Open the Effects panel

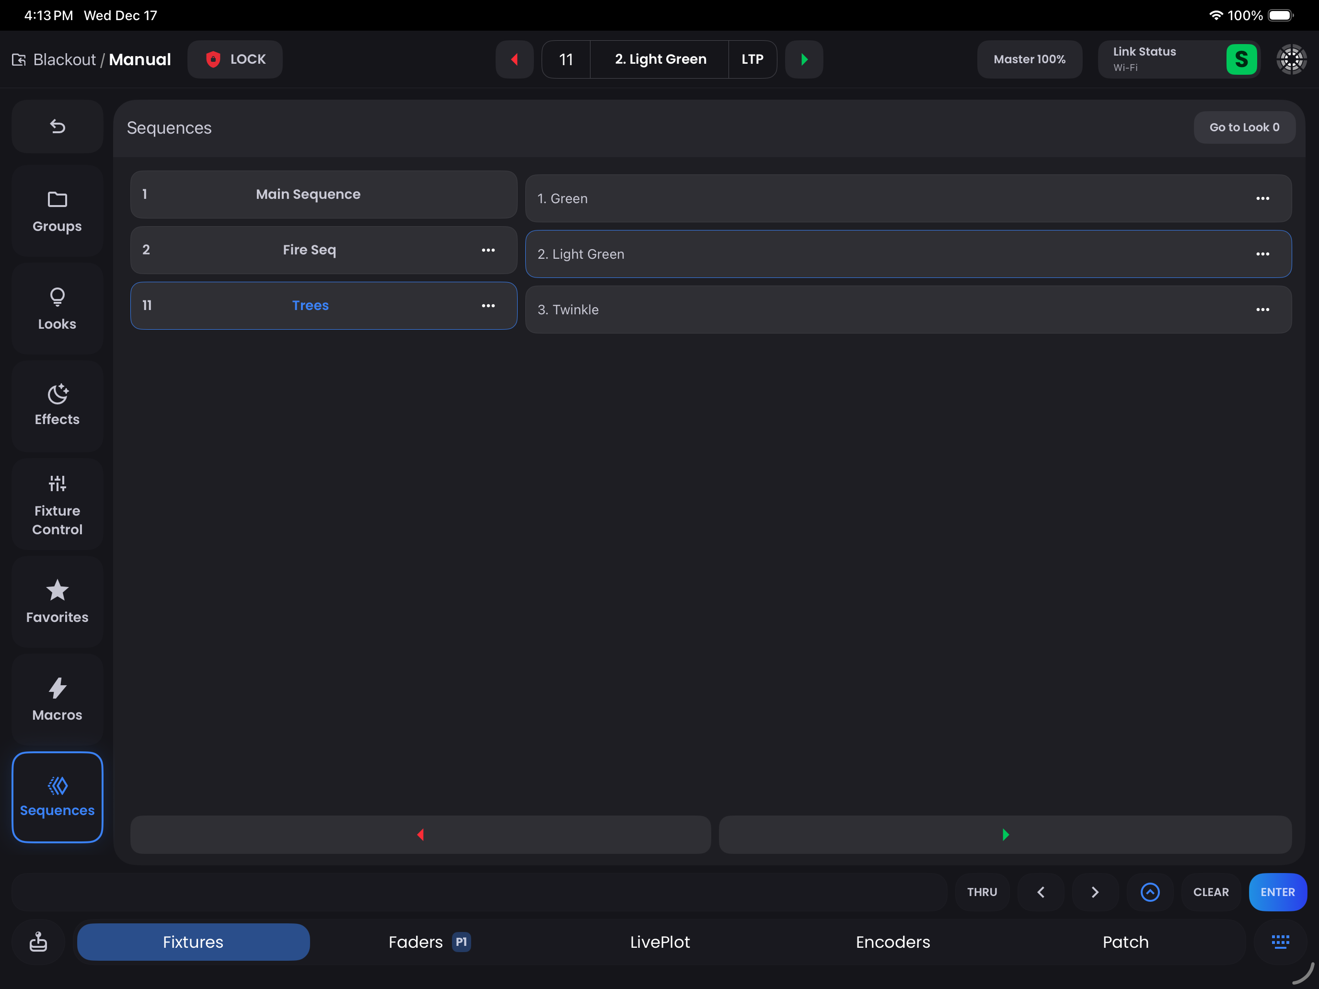point(57,405)
